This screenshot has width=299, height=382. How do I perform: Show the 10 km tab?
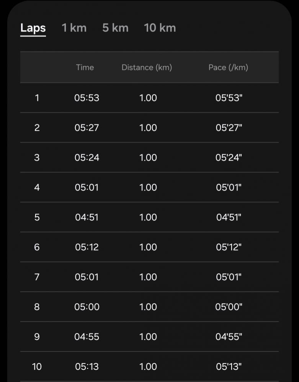(160, 28)
